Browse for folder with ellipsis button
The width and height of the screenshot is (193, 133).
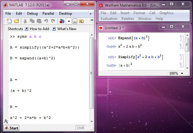click(x=75, y=21)
